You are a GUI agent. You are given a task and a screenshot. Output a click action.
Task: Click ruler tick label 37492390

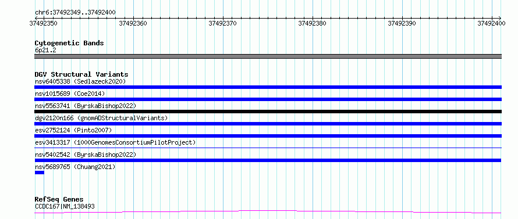tap(402, 23)
